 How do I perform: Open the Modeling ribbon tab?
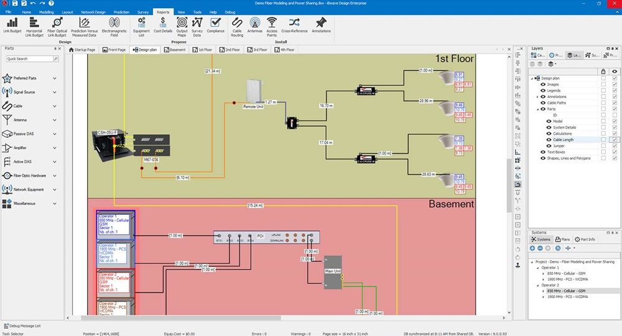[47, 12]
